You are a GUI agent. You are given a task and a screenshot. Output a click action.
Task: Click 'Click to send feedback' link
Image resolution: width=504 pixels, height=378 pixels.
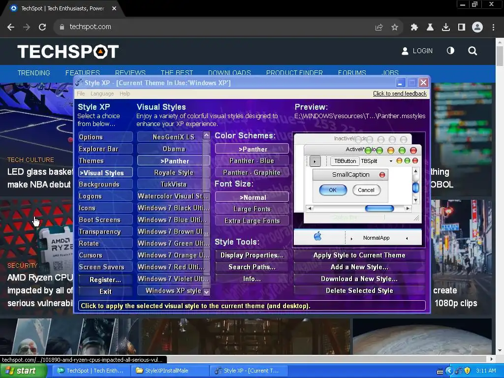tap(400, 94)
